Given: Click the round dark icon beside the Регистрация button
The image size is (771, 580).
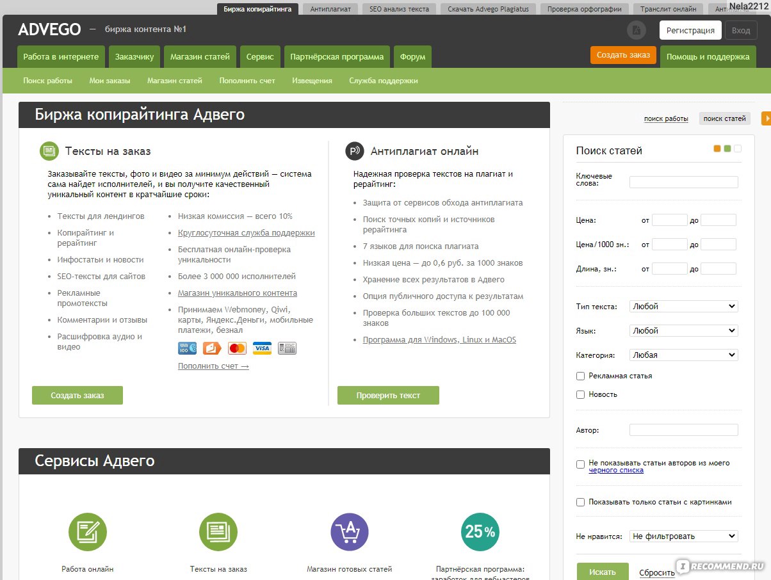Looking at the screenshot, I should (636, 30).
